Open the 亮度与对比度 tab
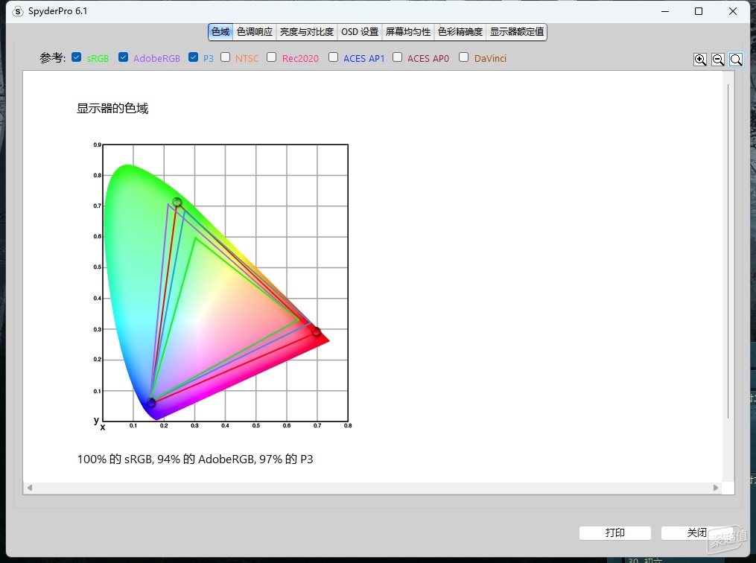Viewport: 756px width, 563px height. coord(307,32)
